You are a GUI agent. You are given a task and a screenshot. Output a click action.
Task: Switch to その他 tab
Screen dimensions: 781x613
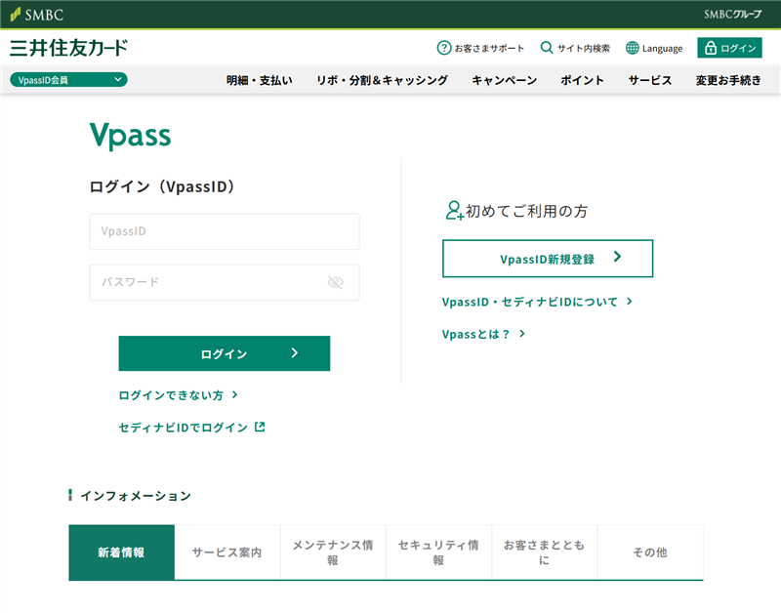click(650, 552)
